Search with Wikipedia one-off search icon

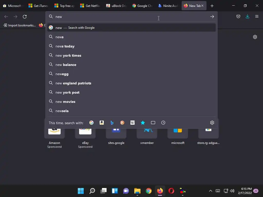click(x=133, y=123)
